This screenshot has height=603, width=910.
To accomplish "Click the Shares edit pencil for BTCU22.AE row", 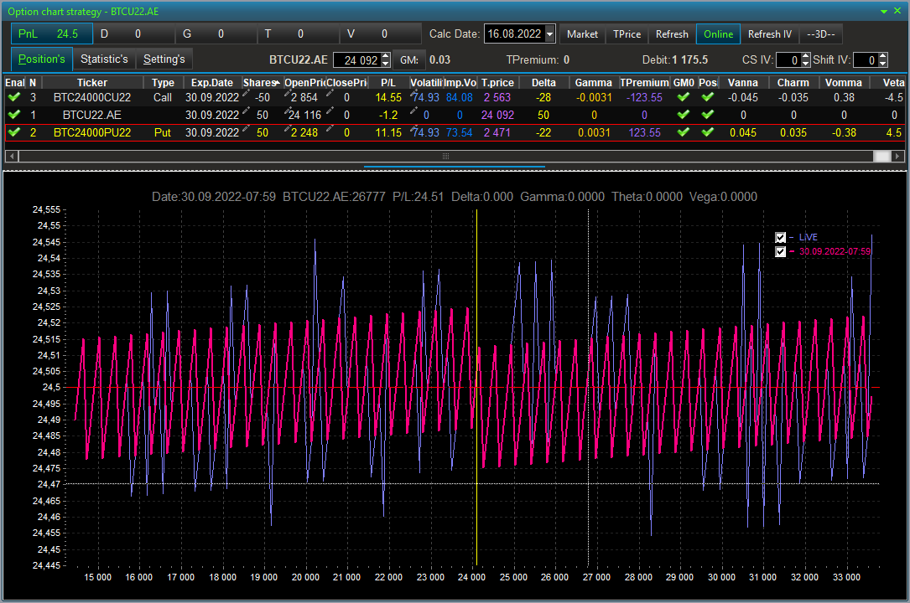I will click(x=246, y=111).
